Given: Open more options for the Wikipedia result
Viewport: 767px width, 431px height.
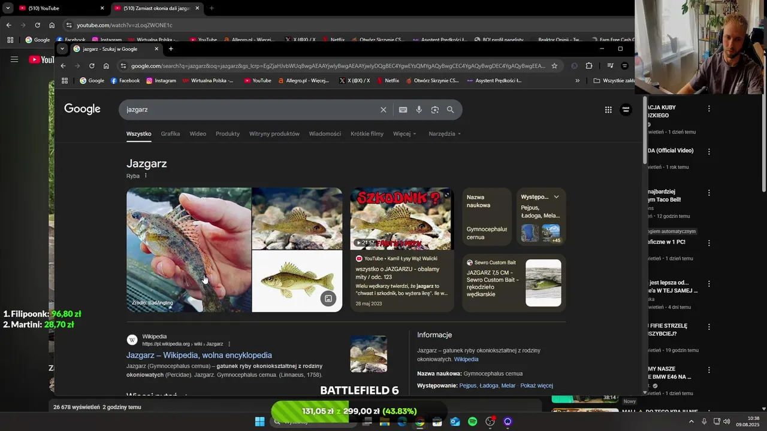Looking at the screenshot, I should 229,344.
